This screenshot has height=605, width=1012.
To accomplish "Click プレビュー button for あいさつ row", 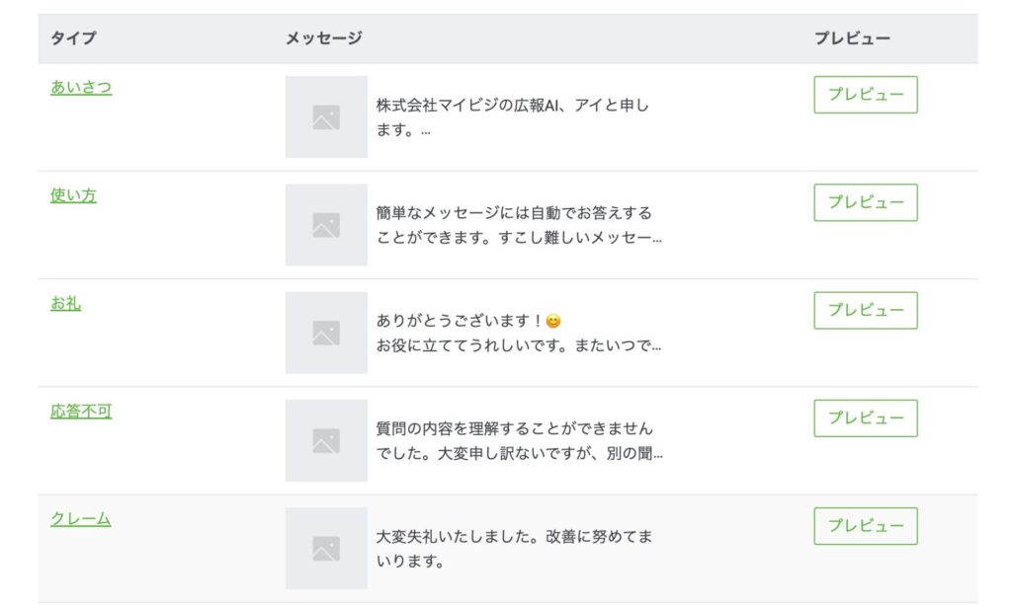I will 866,95.
